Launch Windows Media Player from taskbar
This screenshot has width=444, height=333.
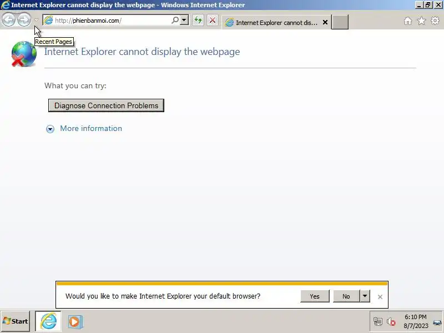point(75,322)
